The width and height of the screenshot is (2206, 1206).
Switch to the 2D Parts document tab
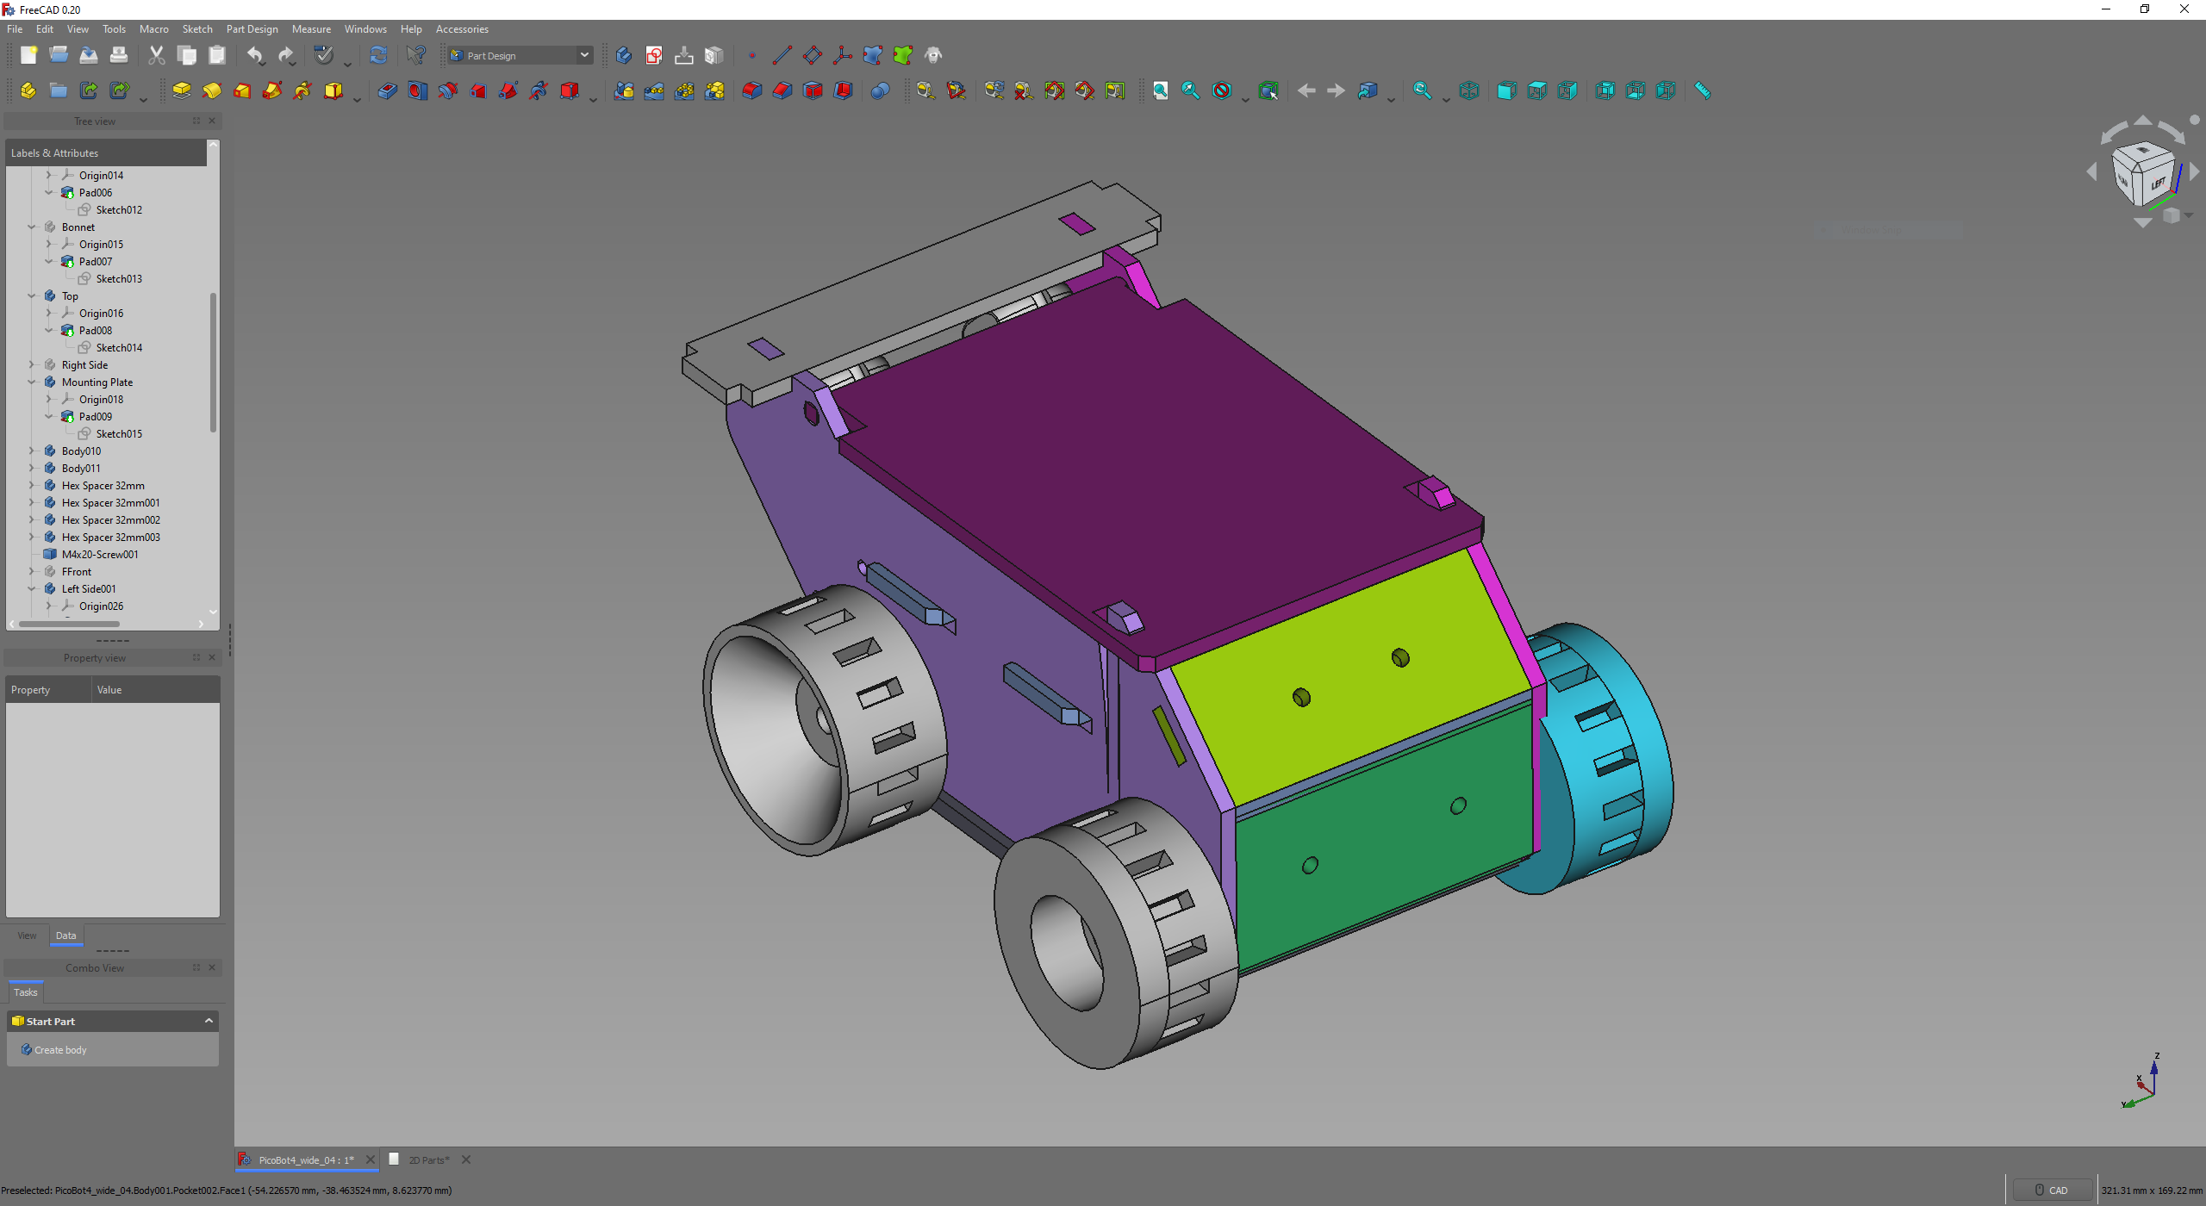coord(427,1159)
